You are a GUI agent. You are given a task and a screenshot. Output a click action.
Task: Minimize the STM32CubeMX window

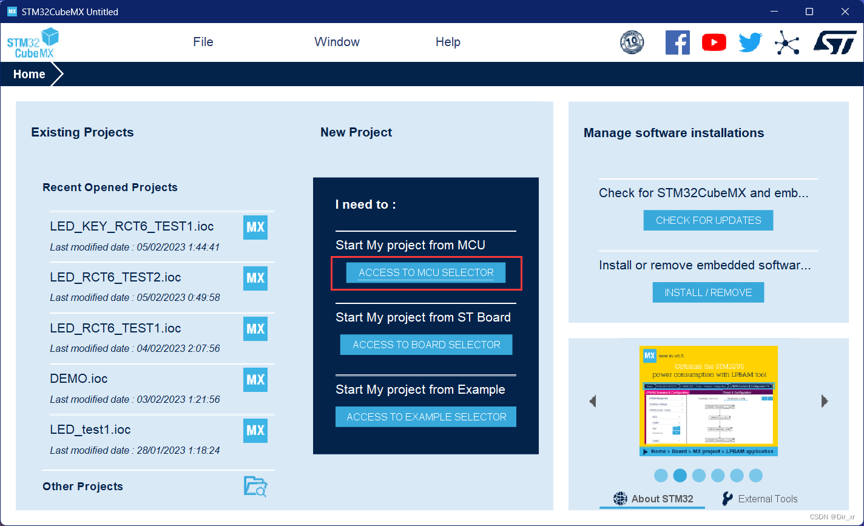click(773, 12)
